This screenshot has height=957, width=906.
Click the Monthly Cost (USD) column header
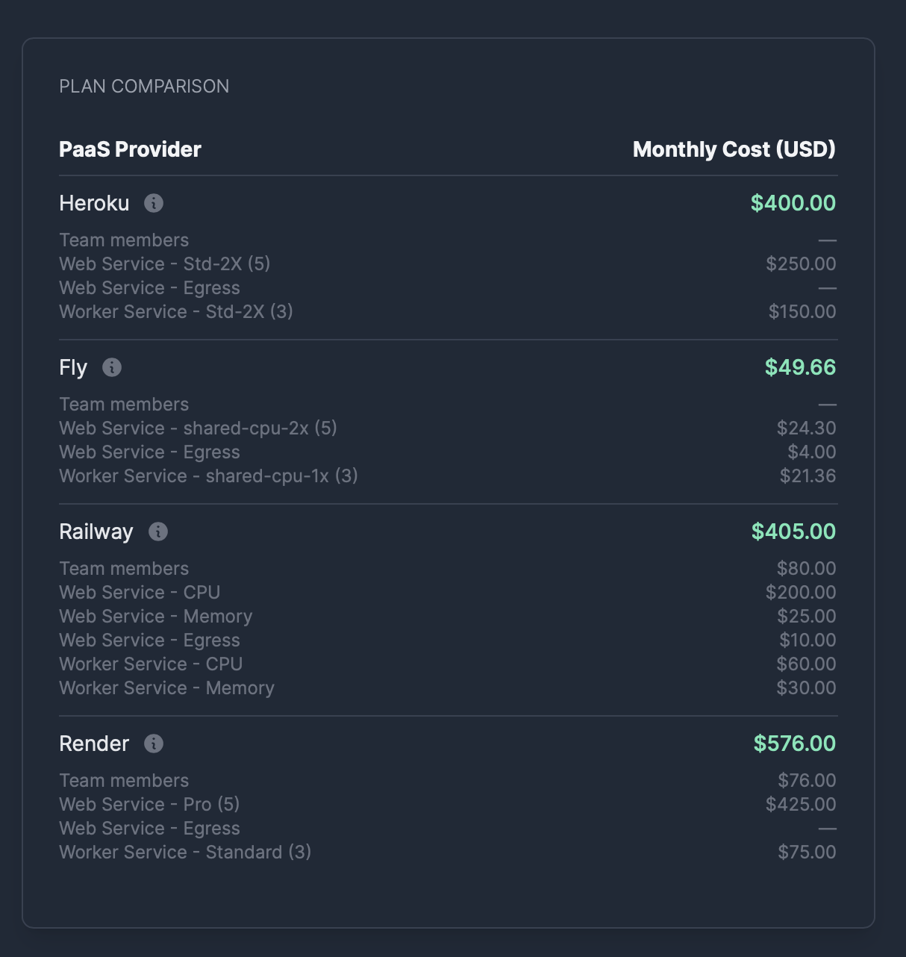pyautogui.click(x=734, y=149)
